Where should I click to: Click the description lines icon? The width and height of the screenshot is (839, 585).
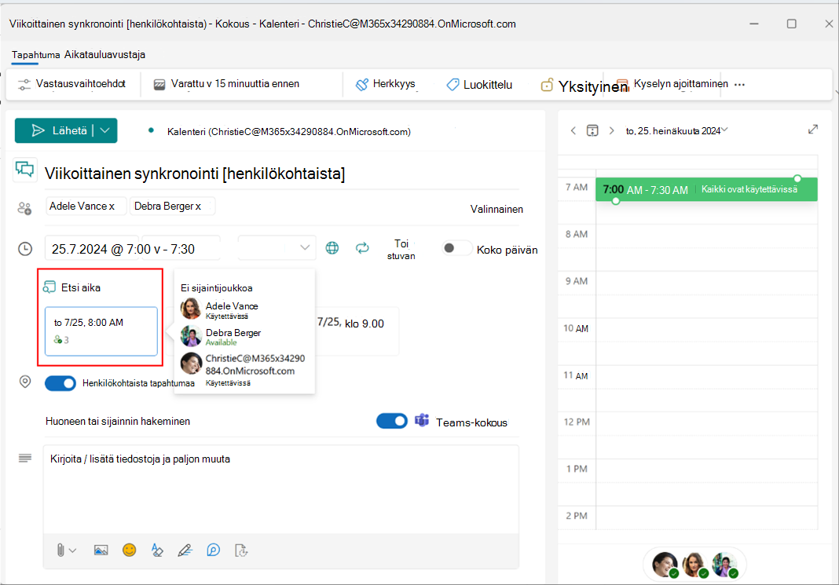click(25, 459)
